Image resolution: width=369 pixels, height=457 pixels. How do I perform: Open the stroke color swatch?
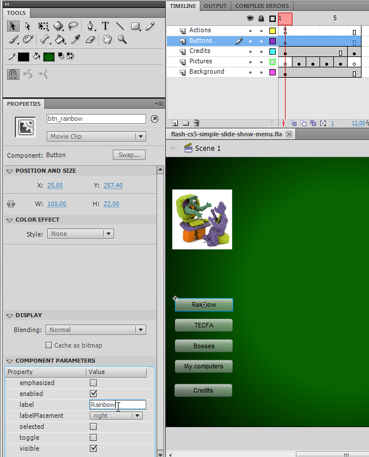tap(24, 57)
